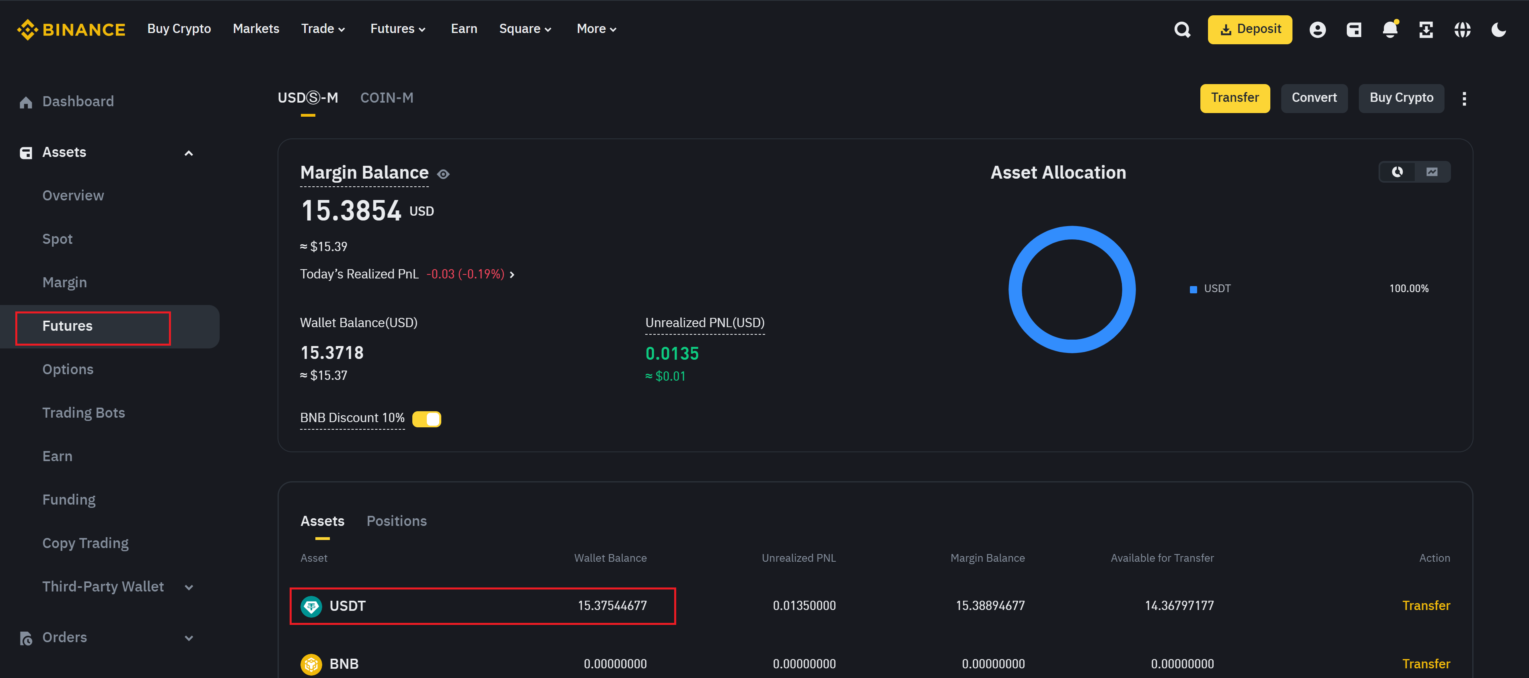Expand the Third-Party Wallet submenu
Screen dimensions: 1529x678
[189, 587]
